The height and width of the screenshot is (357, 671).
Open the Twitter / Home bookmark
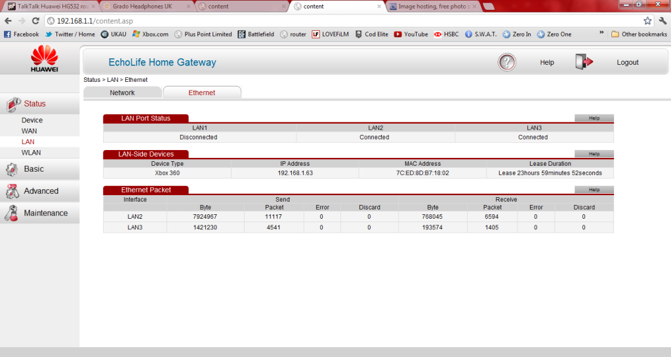70,34
